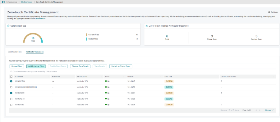This screenshot has width=280, height=122.
Task: Click the sort icon in State column
Action: click(124, 76)
